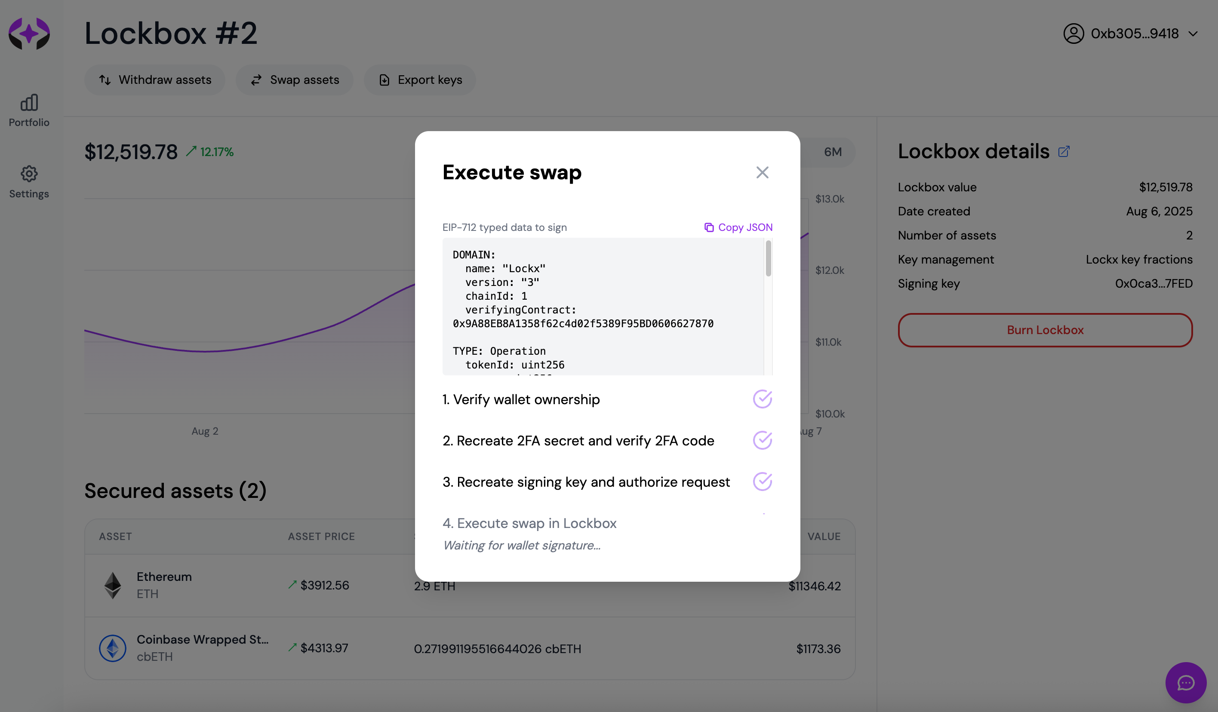Click the ASSET column header
The width and height of the screenshot is (1218, 712).
[x=116, y=536]
